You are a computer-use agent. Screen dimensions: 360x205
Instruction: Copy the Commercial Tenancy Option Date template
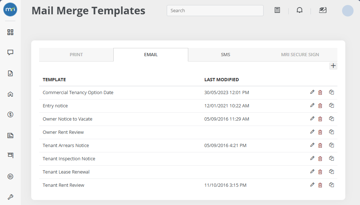click(331, 92)
